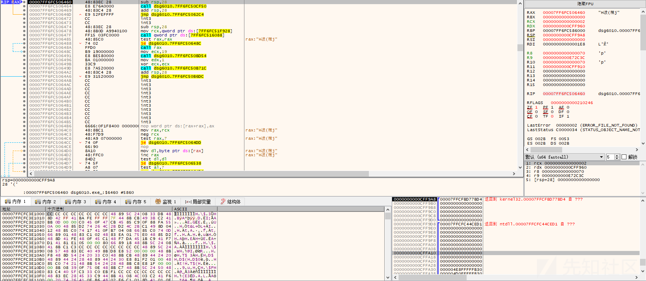Viewport: 646px width, 281px height.
Task: Select the OF flag
Action: (529, 112)
